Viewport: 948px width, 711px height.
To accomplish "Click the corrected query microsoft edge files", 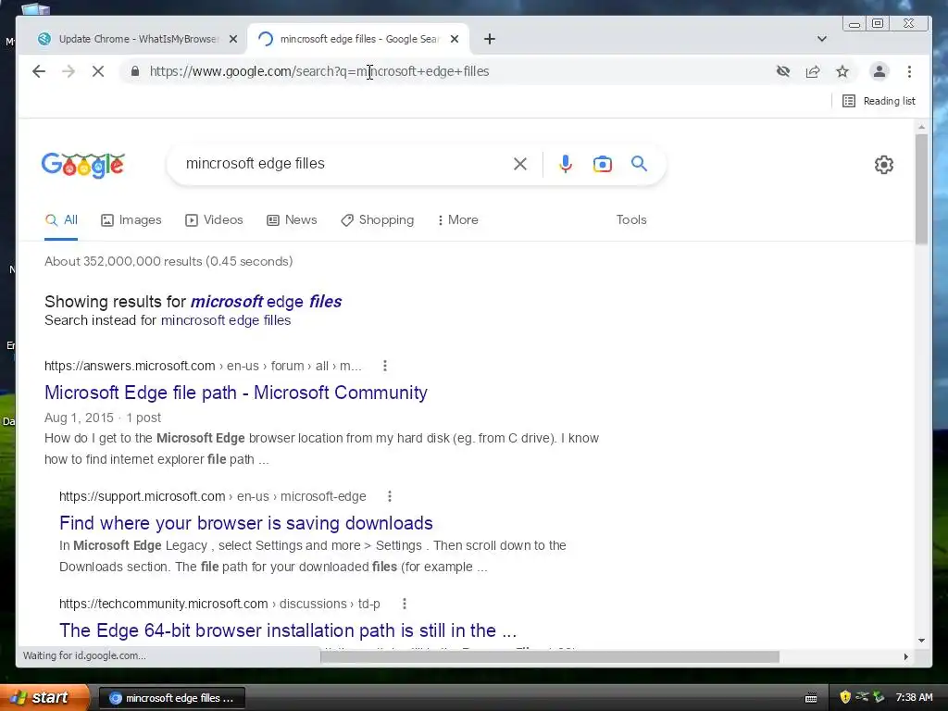I will pos(266,301).
